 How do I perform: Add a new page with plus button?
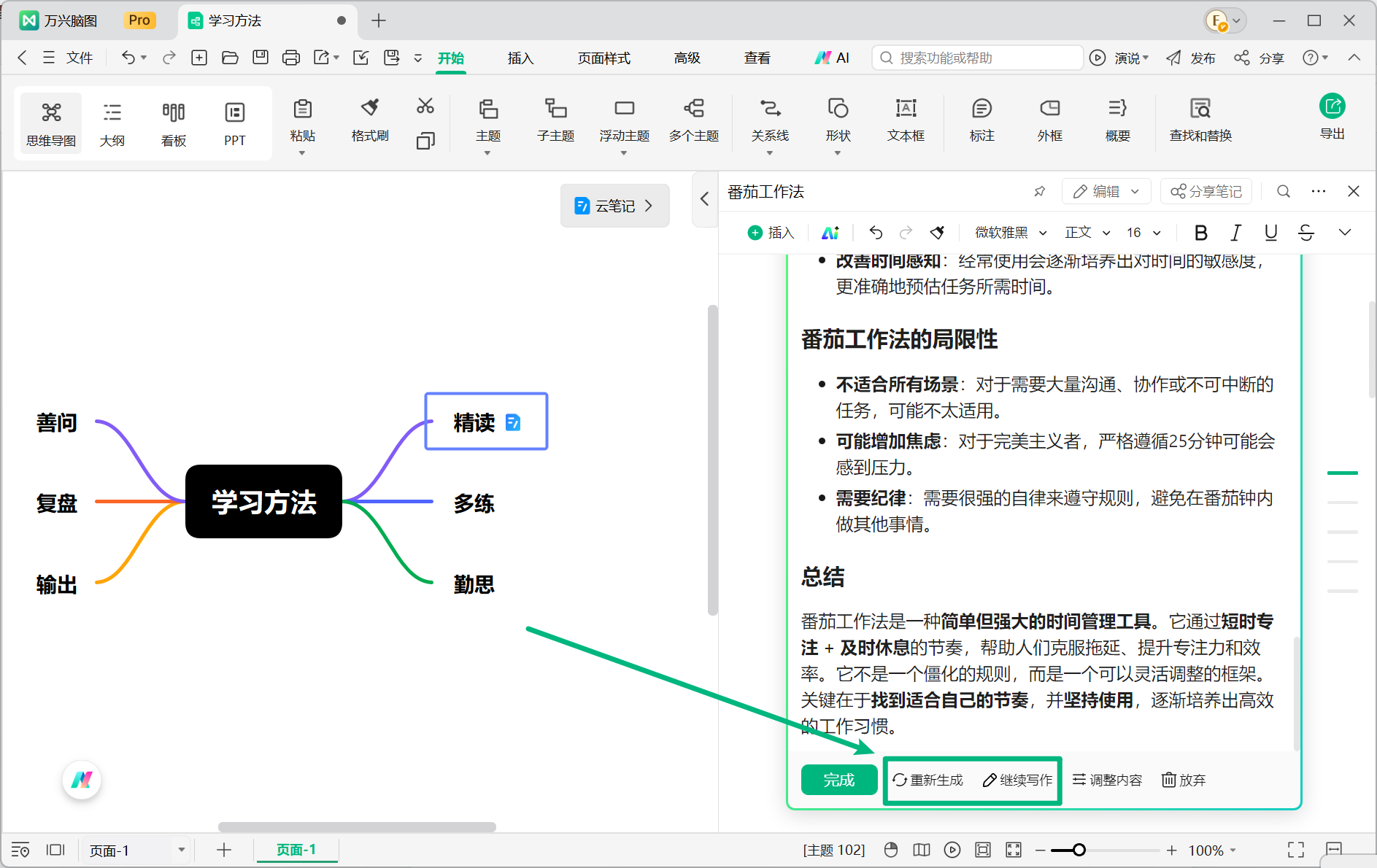pyautogui.click(x=224, y=850)
